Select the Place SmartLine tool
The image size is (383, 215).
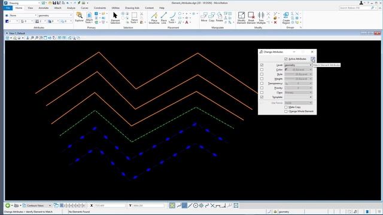click(154, 18)
